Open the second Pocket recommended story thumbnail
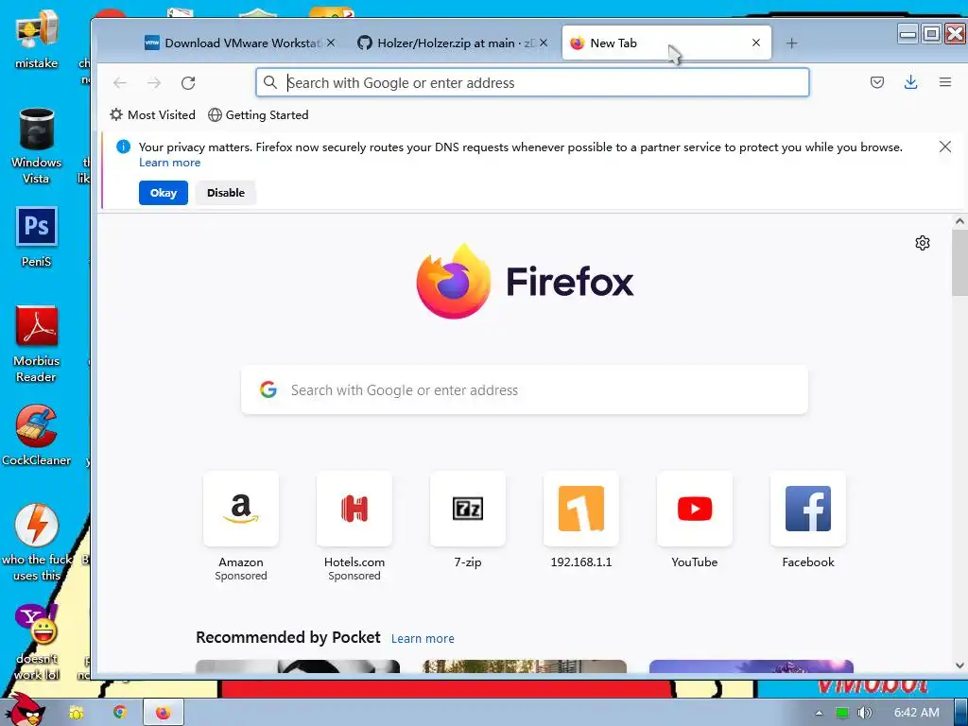 (x=524, y=665)
